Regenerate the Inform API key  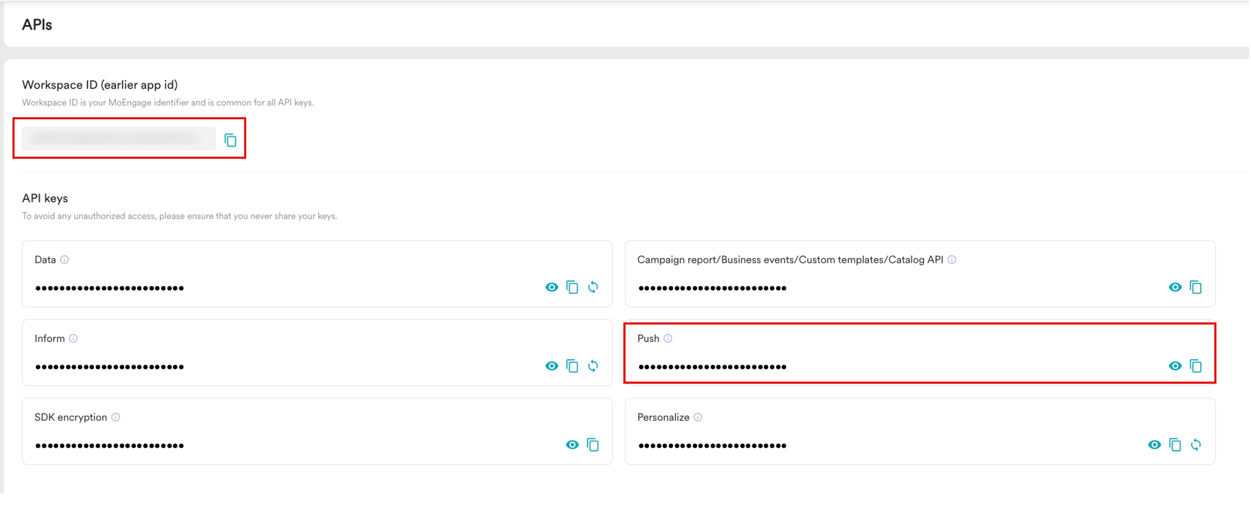pos(593,366)
